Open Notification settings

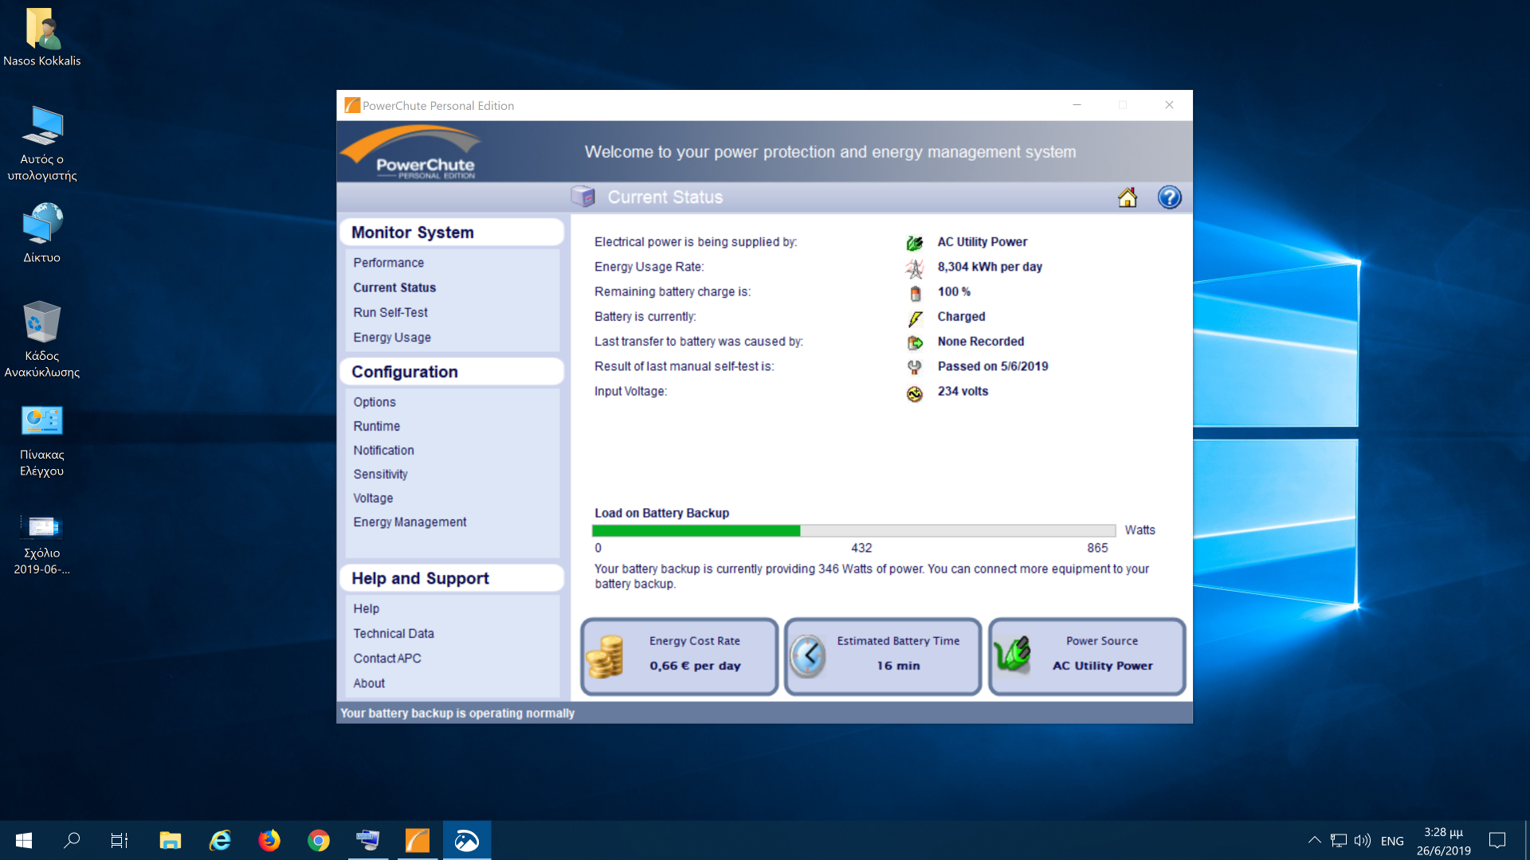(x=384, y=450)
